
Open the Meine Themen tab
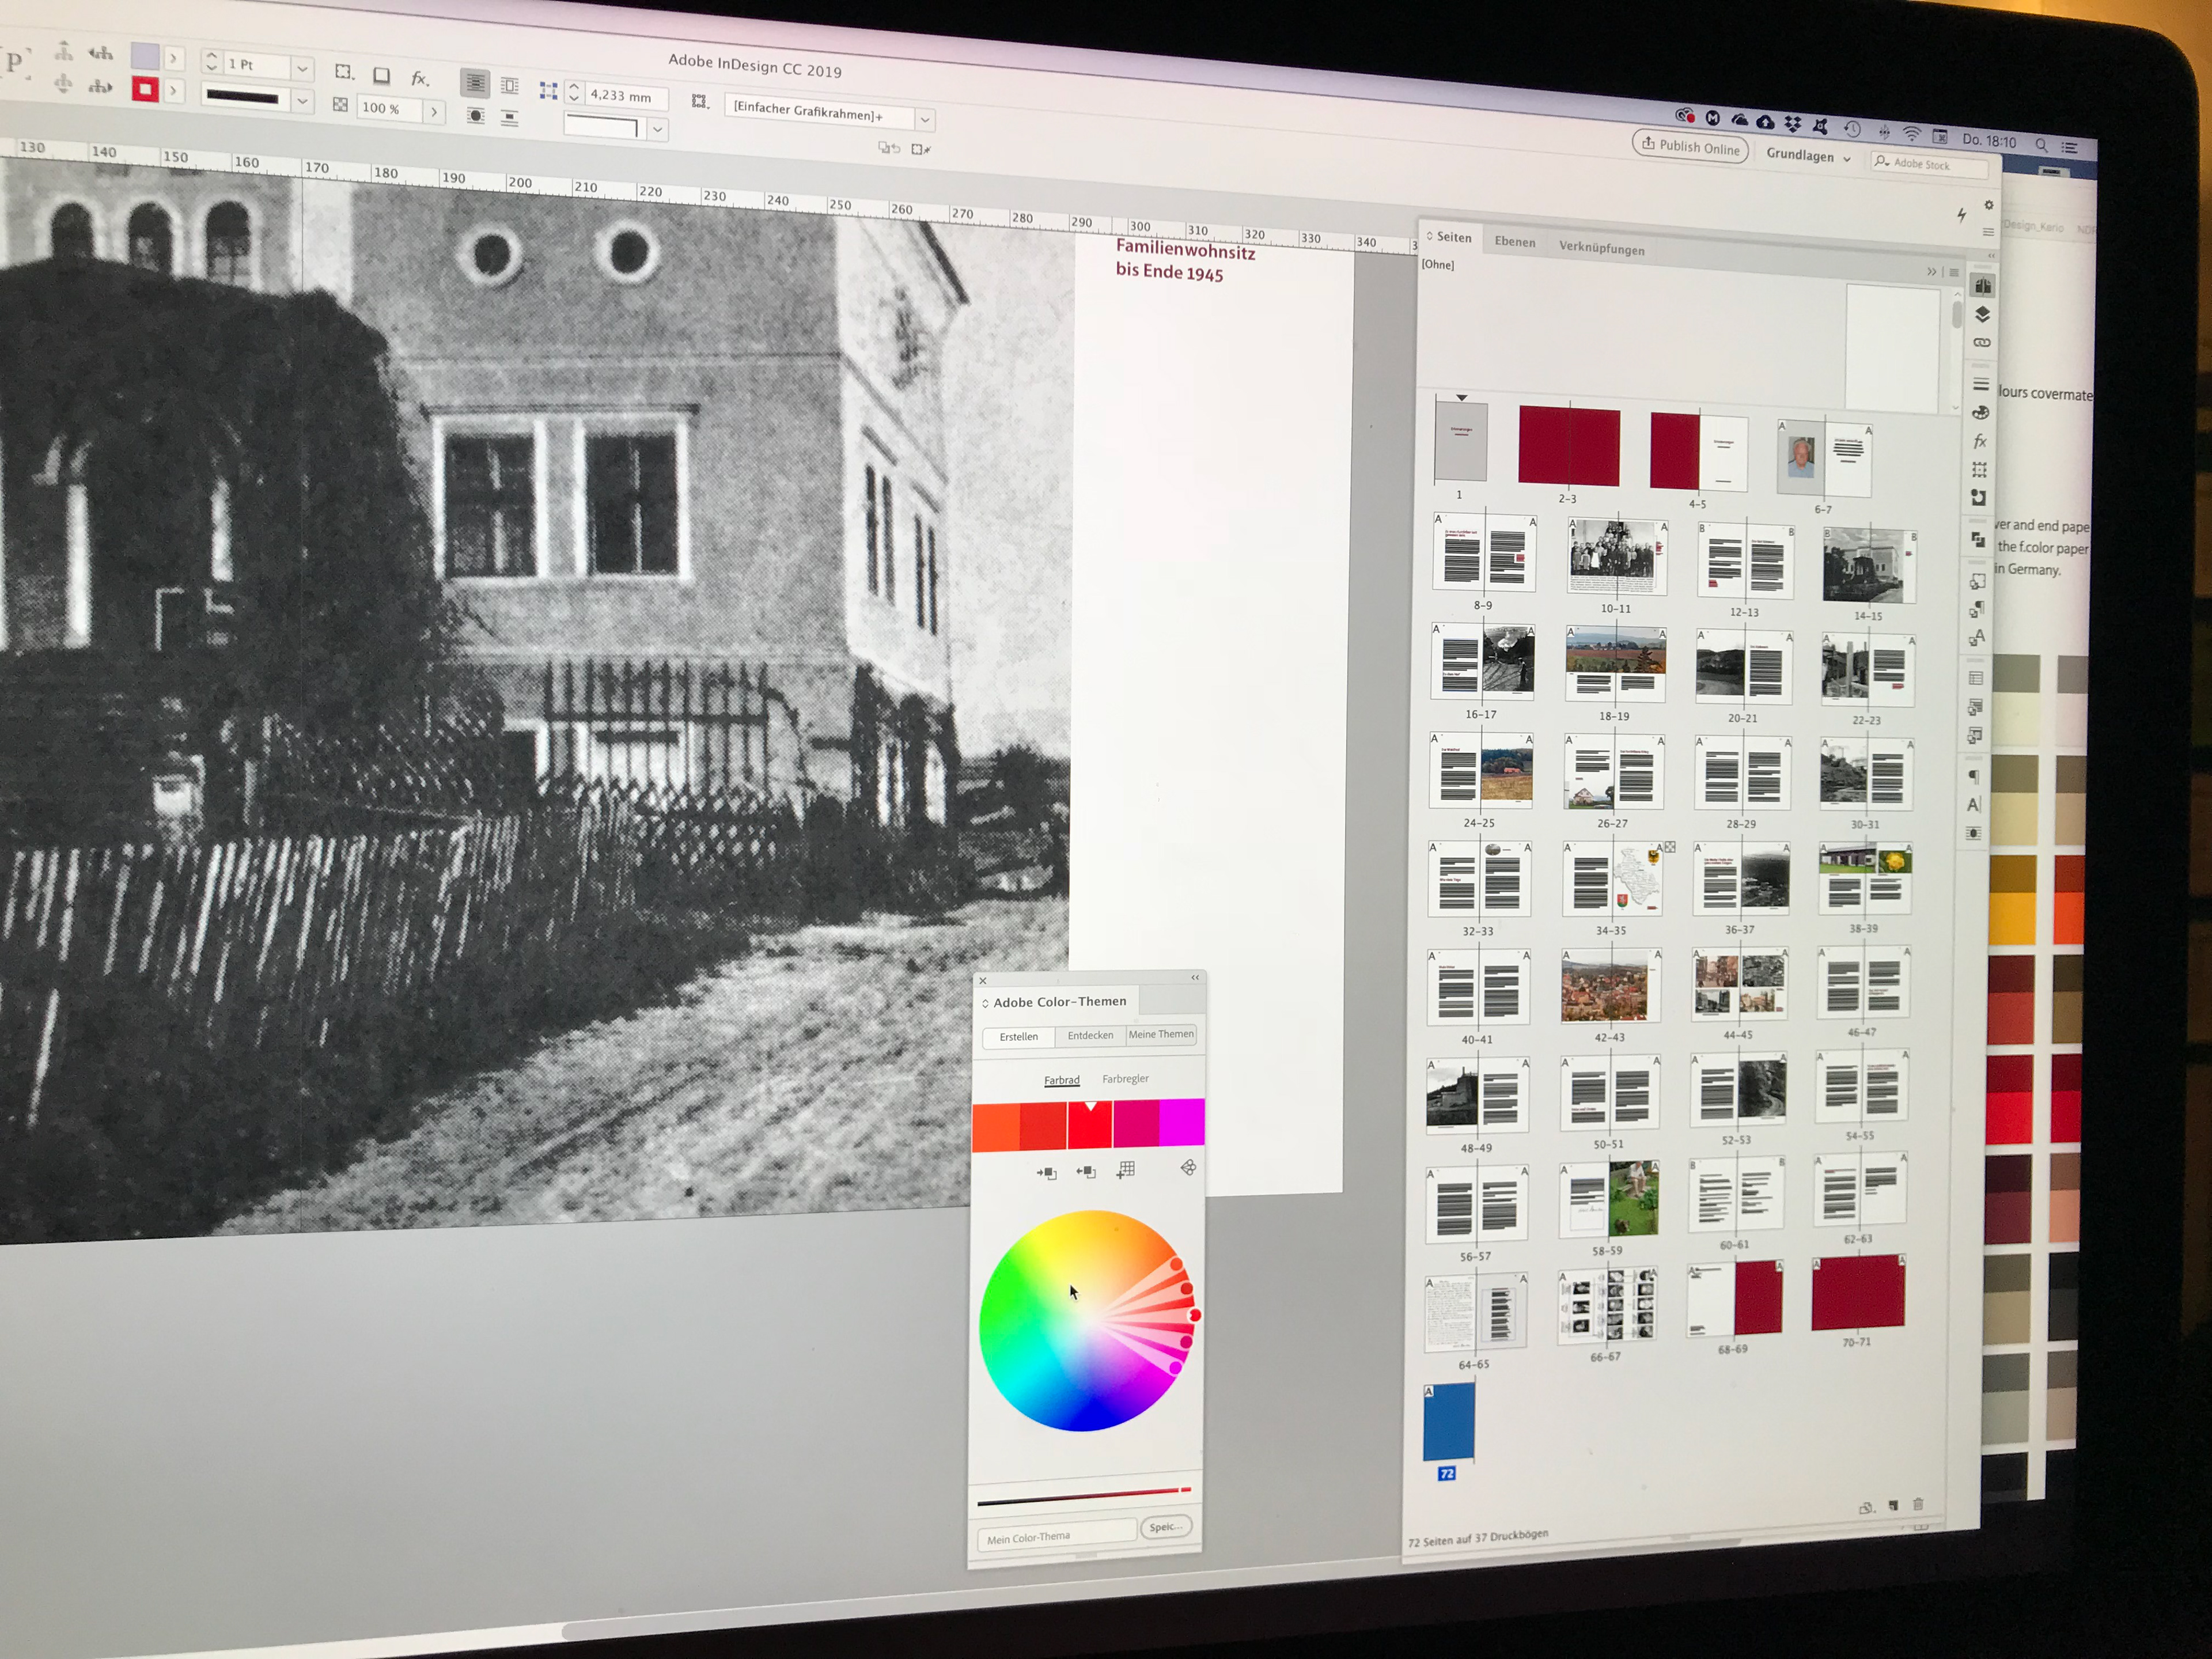(x=1161, y=1034)
